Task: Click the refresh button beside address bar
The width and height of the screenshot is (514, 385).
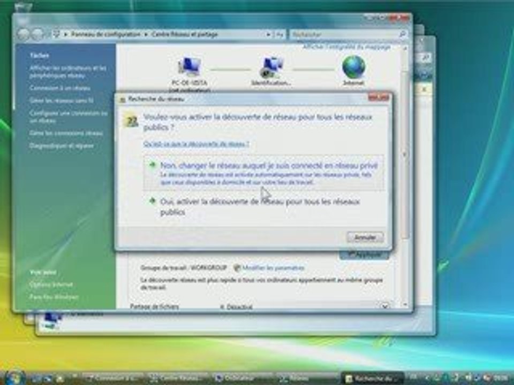Action: pos(279,34)
